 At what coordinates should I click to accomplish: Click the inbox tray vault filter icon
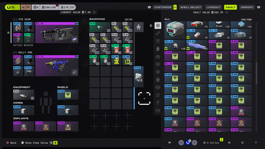click(158, 56)
